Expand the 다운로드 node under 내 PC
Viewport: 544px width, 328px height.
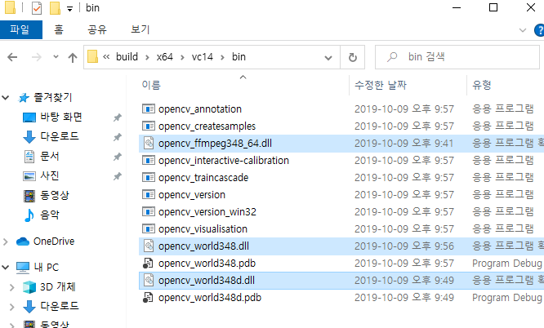point(11,307)
